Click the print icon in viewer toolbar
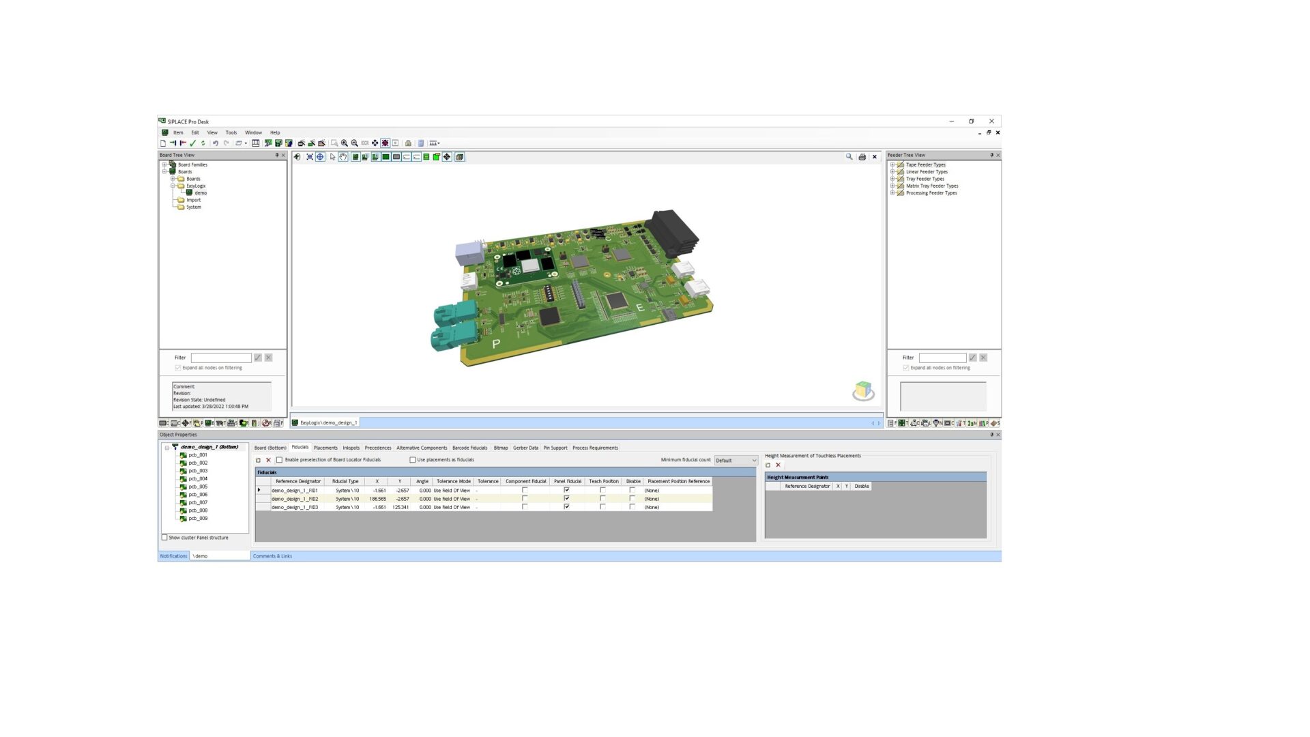 click(862, 157)
